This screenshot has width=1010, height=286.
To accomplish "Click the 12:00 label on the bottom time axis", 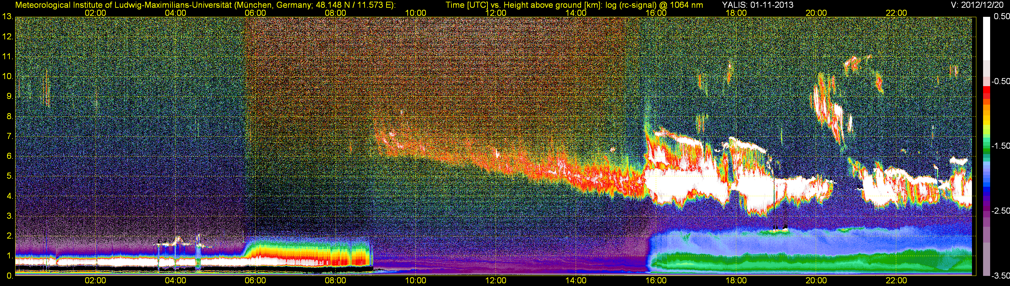I will click(x=496, y=281).
